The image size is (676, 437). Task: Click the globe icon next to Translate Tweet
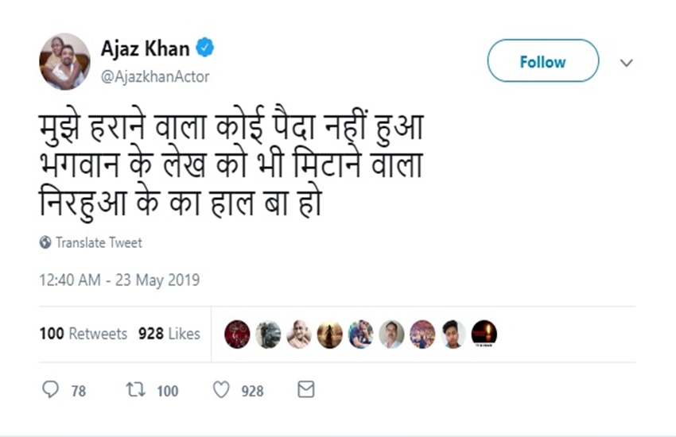(45, 243)
